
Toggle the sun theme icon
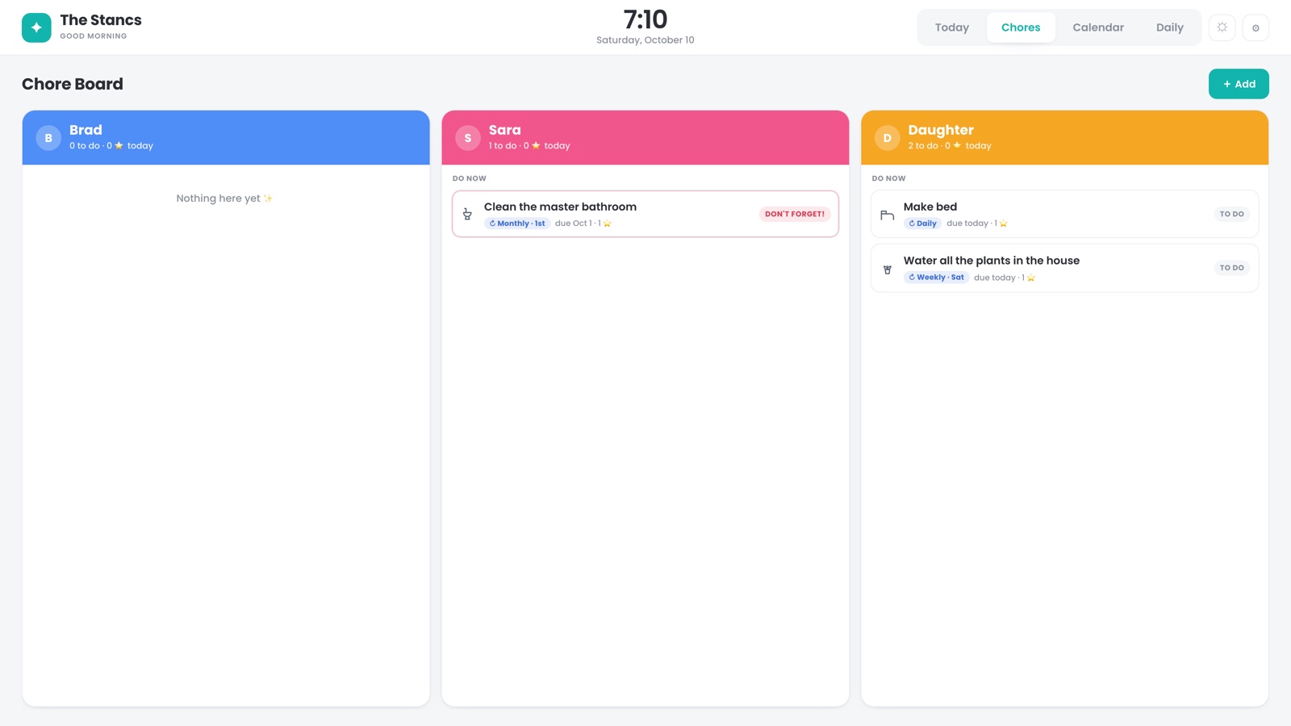tap(1222, 27)
